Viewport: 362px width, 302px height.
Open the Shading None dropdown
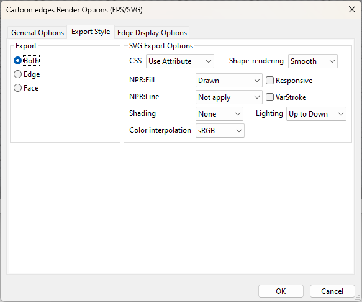coord(219,114)
